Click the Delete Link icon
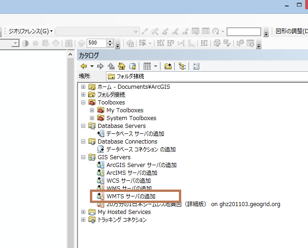The width and height of the screenshot is (308, 248). pyautogui.click(x=185, y=31)
